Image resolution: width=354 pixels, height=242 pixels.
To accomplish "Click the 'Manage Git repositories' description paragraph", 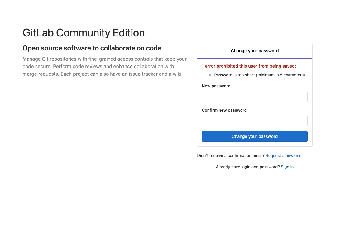I will click(x=104, y=66).
